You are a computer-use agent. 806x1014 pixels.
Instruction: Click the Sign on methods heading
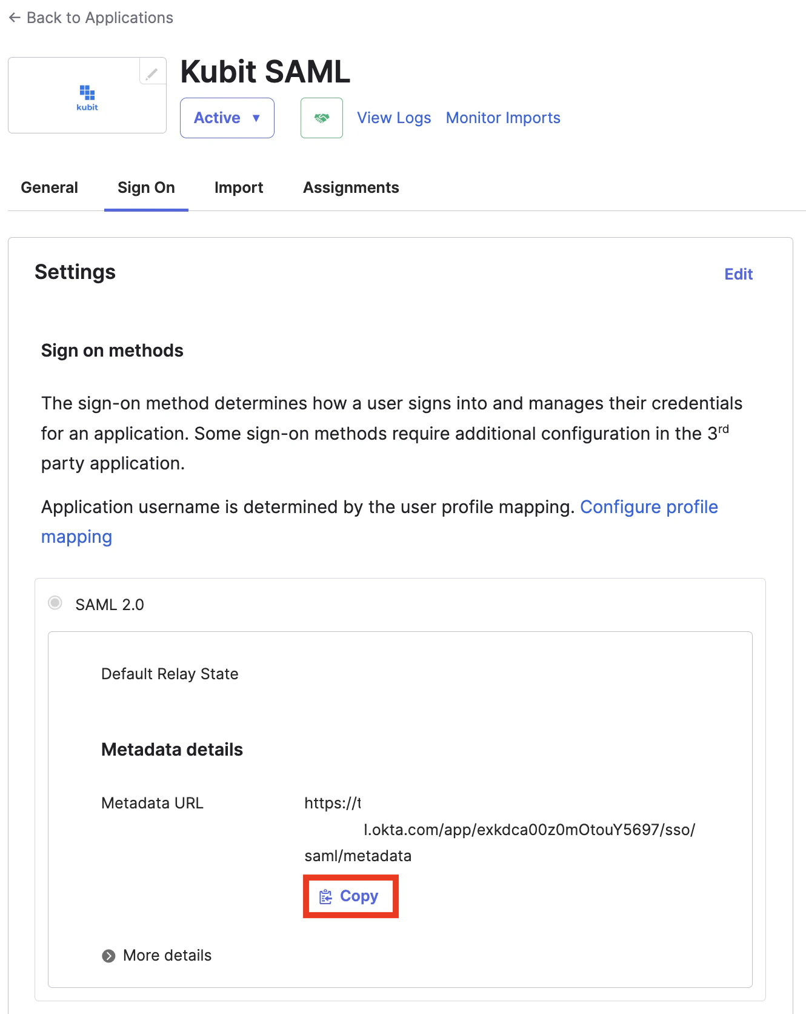pos(112,351)
